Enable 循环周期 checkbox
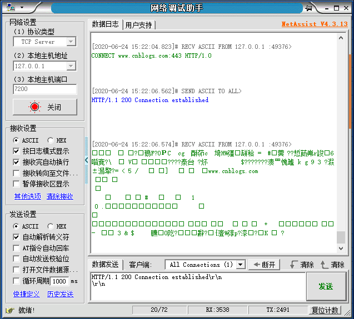Viewport: 354px width, 319px height. click(x=16, y=281)
